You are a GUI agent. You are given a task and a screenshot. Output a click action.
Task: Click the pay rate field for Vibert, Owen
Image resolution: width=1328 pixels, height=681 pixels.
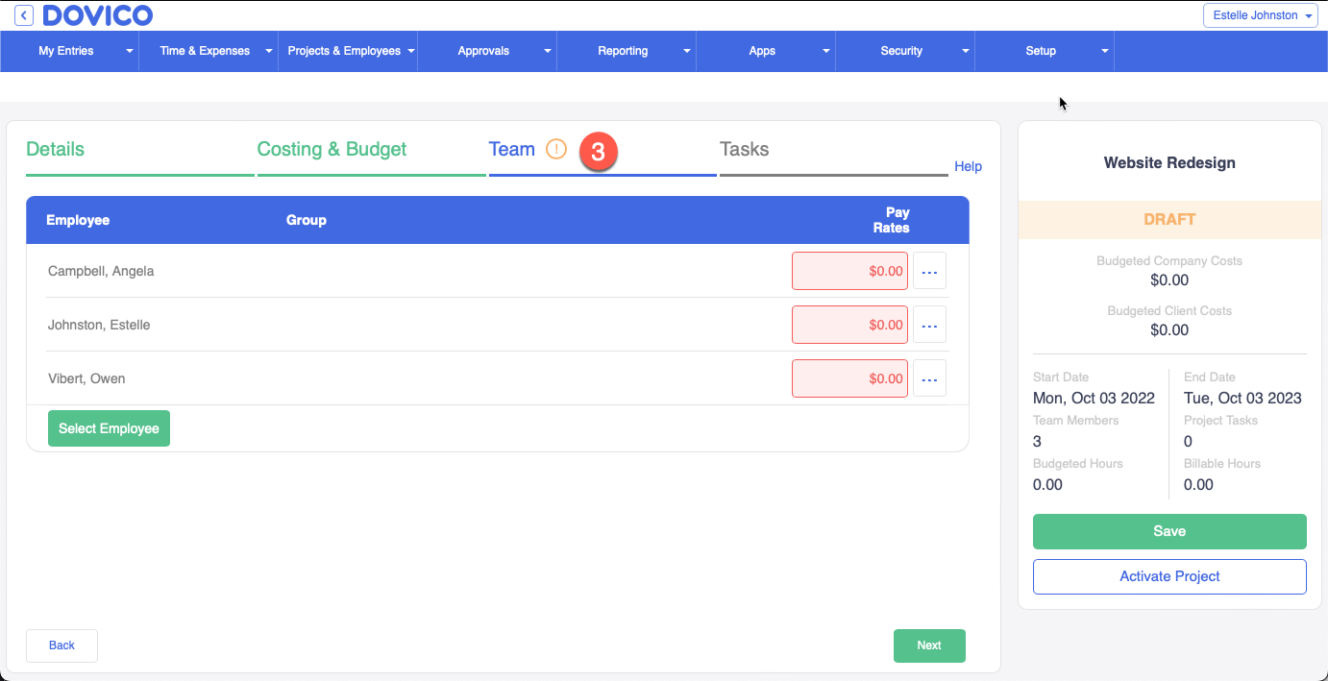point(849,378)
